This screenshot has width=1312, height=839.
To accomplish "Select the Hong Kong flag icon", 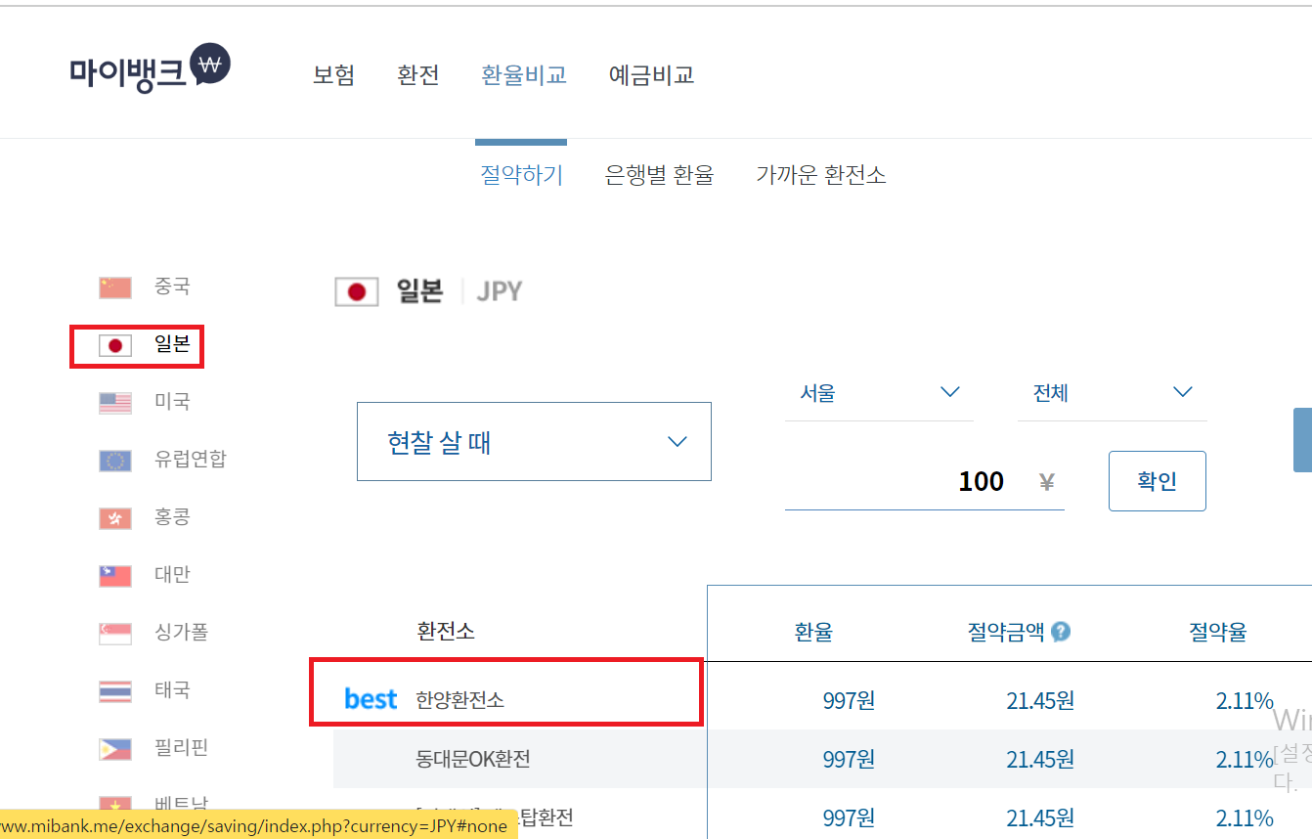I will [115, 518].
